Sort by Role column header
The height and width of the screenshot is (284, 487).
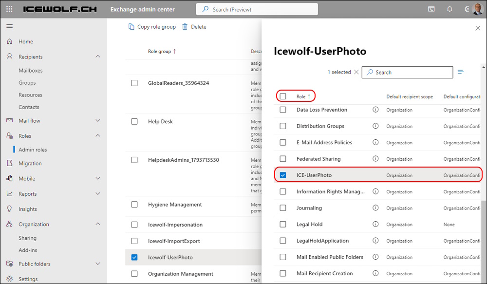pyautogui.click(x=303, y=96)
